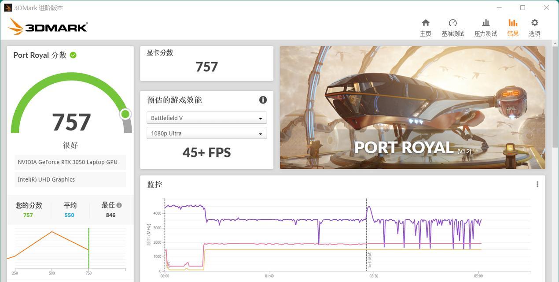The height and width of the screenshot is (282, 559).
Task: Click the Port Royal 分数 heading
Action: (x=40, y=55)
